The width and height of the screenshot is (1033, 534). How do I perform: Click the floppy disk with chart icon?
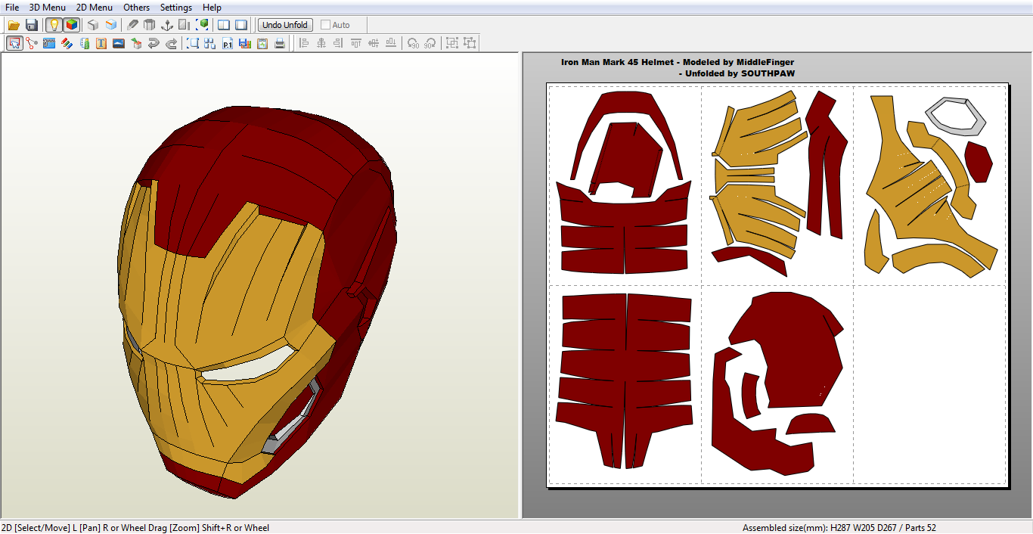245,43
